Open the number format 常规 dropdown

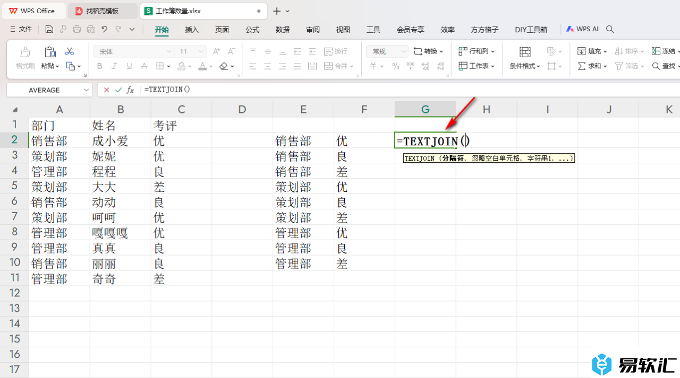[403, 51]
